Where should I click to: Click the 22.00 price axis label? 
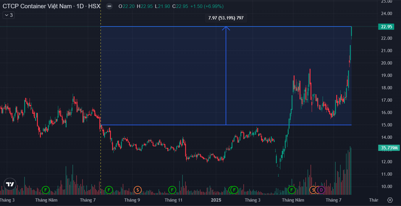[x=387, y=38]
